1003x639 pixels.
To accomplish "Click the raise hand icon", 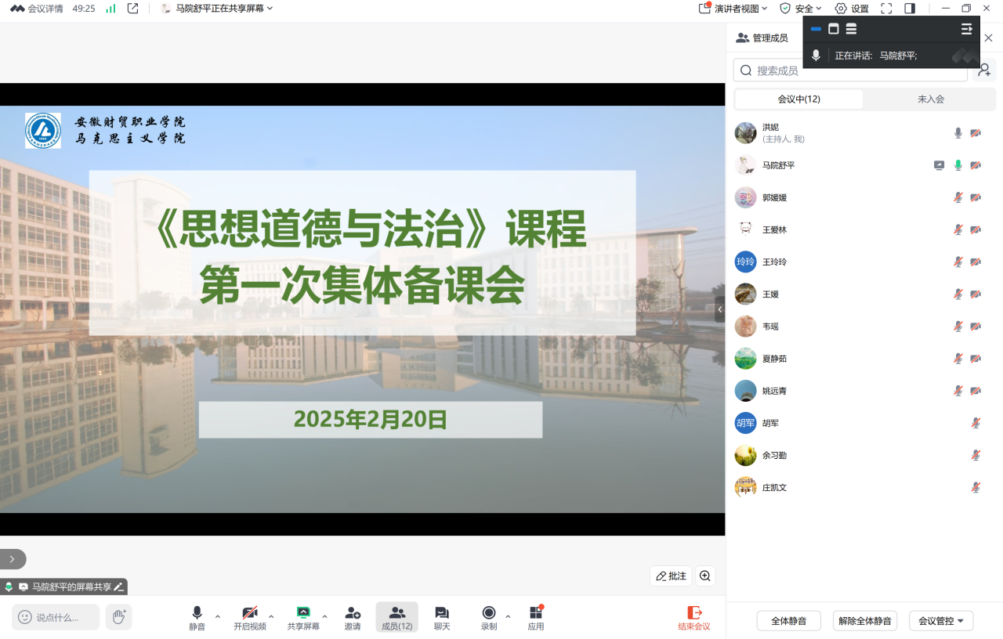I will [x=118, y=617].
